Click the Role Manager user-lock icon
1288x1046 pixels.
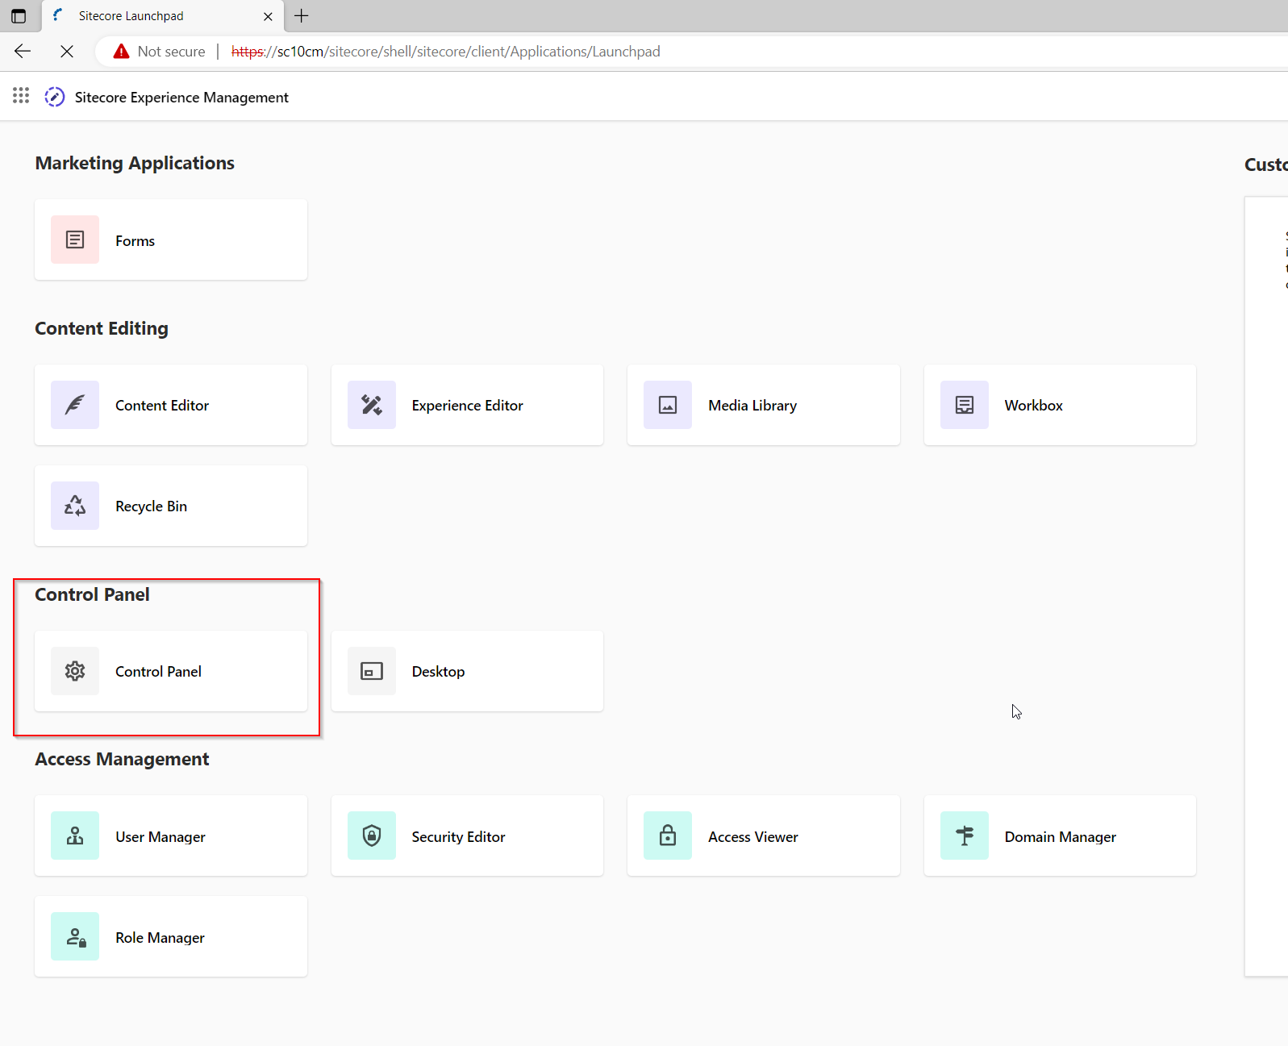coord(75,936)
